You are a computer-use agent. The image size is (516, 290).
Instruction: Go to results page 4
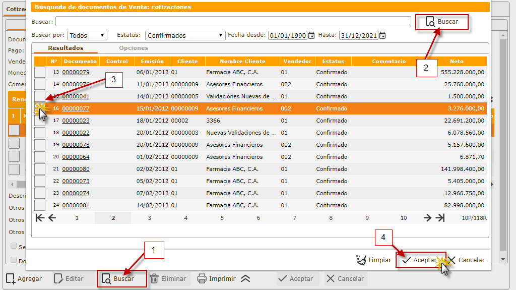click(185, 218)
